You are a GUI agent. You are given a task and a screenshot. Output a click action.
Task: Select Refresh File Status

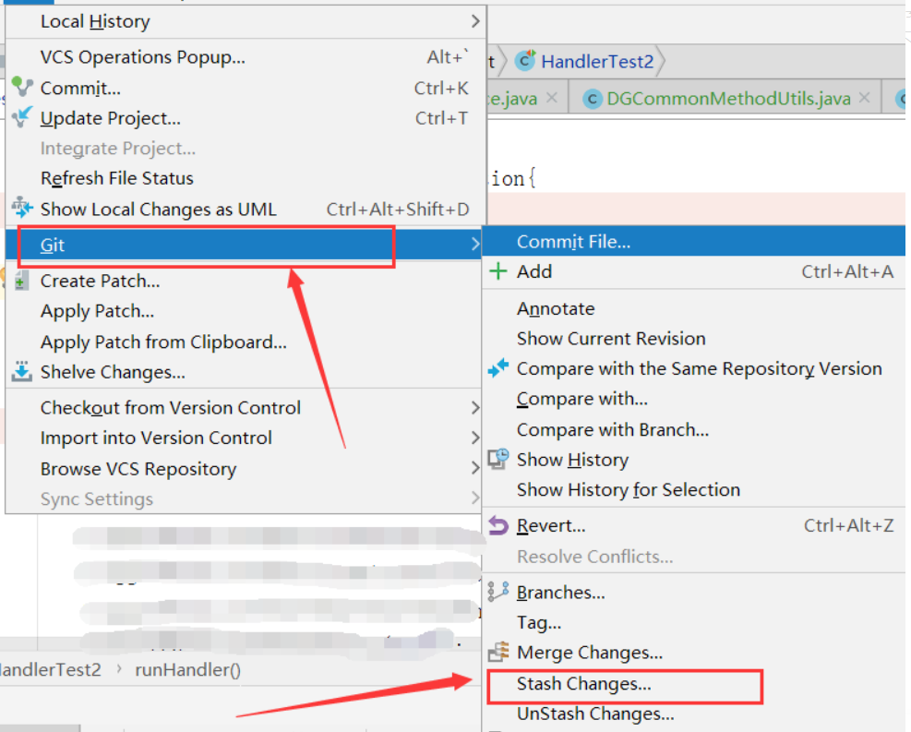(x=246, y=178)
